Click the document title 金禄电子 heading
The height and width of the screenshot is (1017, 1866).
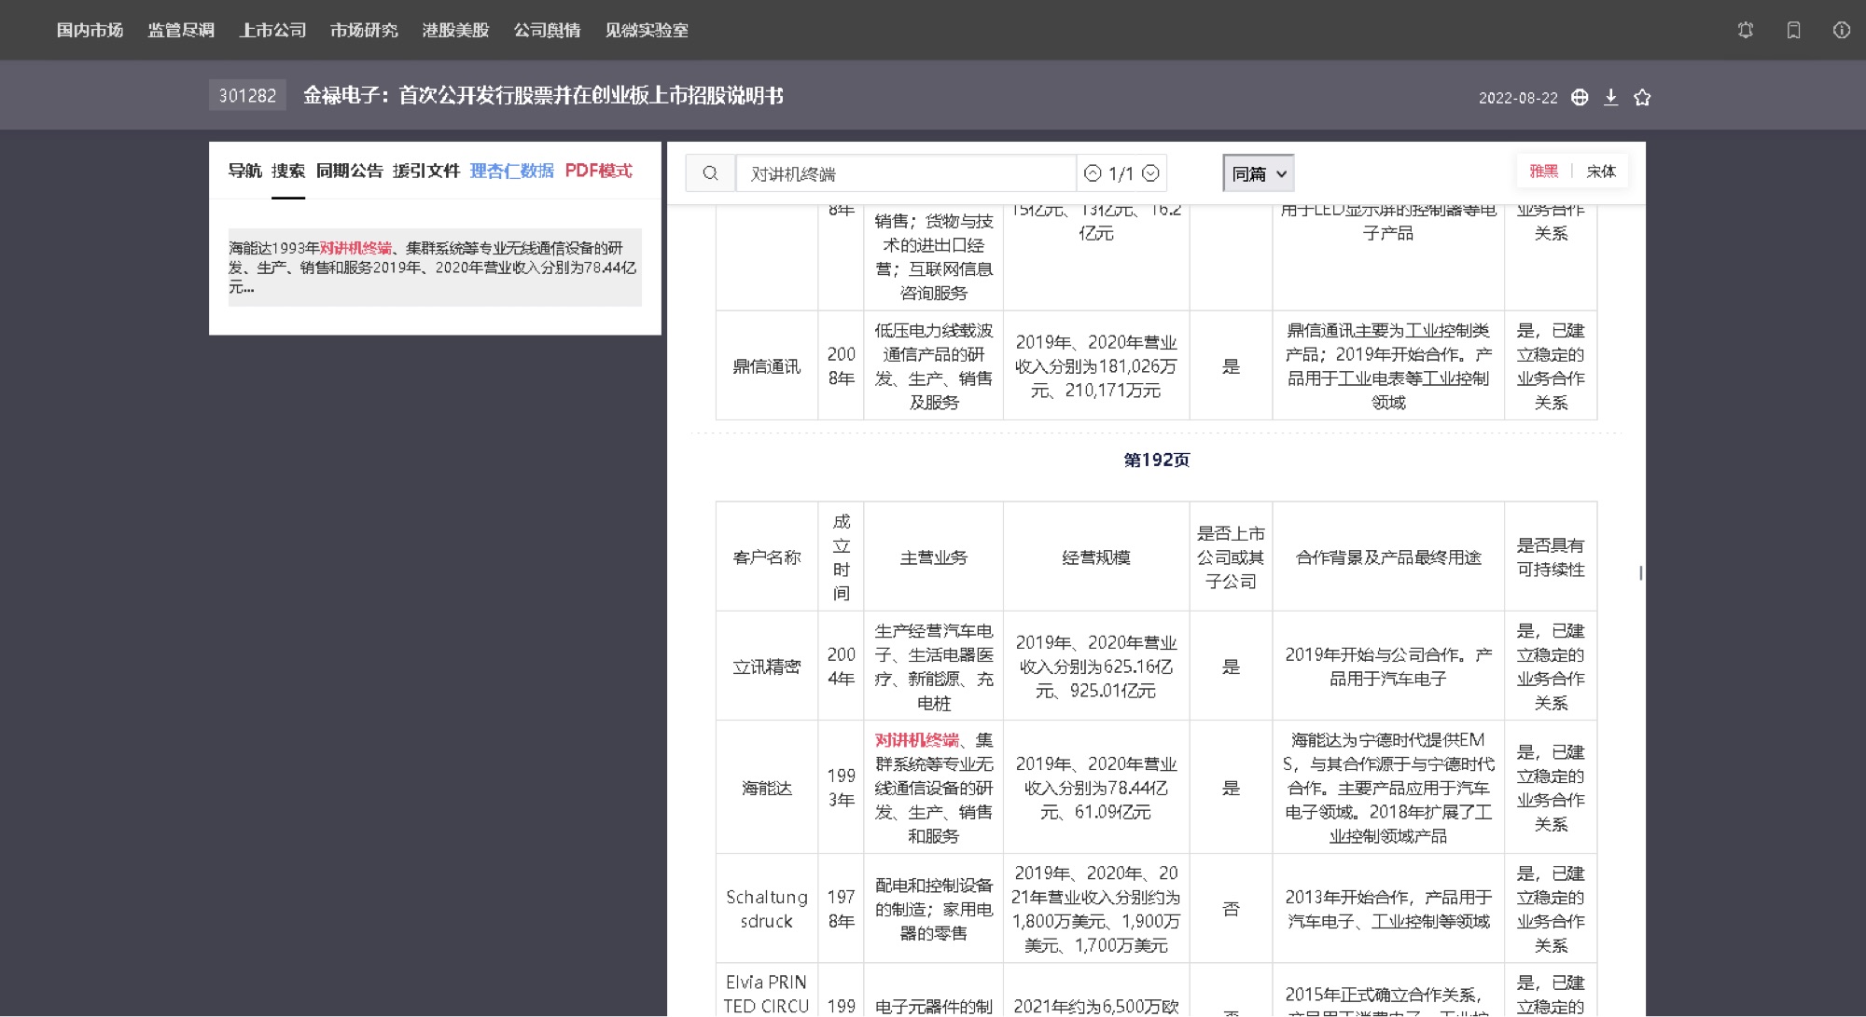[543, 95]
